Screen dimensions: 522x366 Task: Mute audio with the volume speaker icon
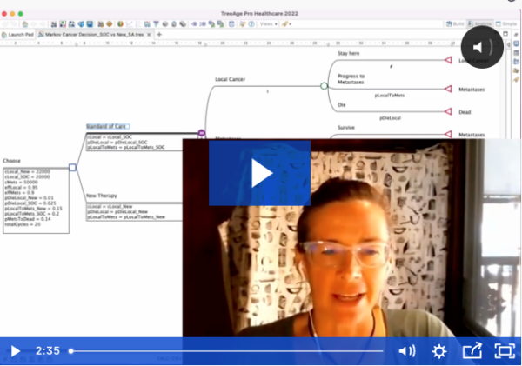coord(406,351)
